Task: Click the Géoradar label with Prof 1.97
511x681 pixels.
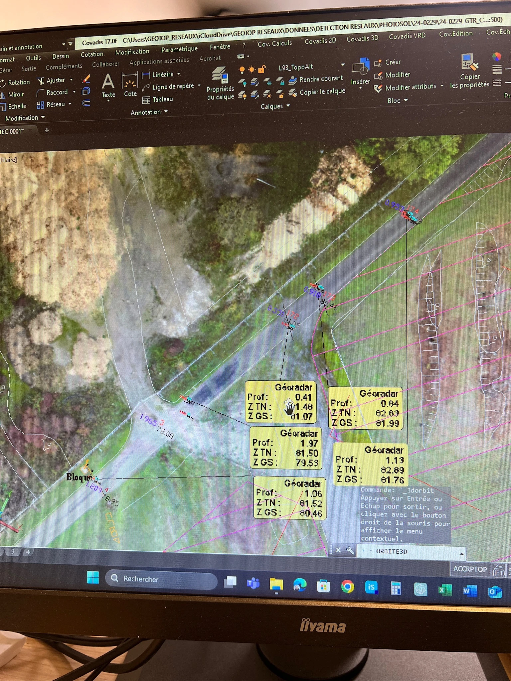Action: point(285,448)
